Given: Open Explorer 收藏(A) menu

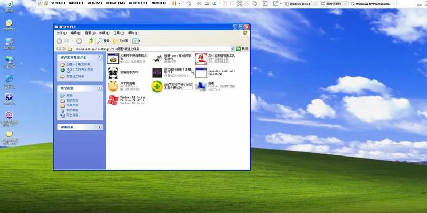Looking at the screenshot, I should click(104, 33).
